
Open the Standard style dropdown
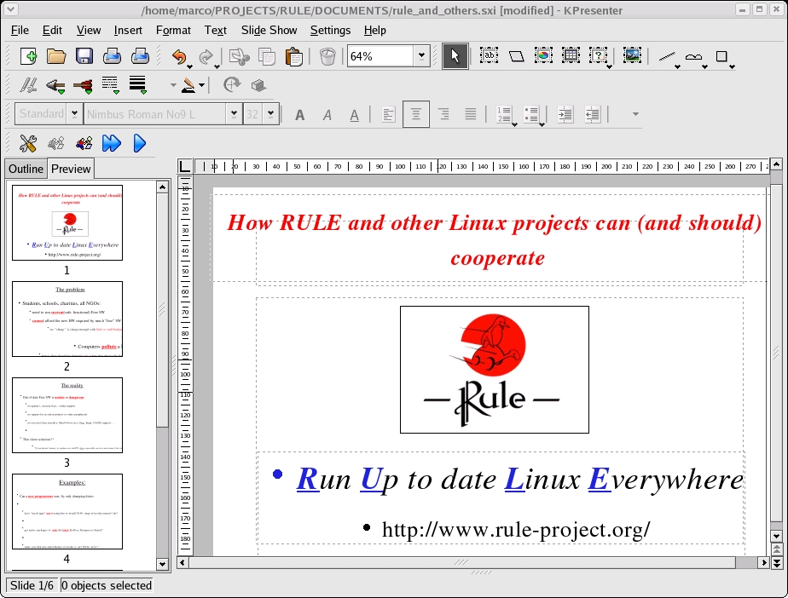(74, 114)
